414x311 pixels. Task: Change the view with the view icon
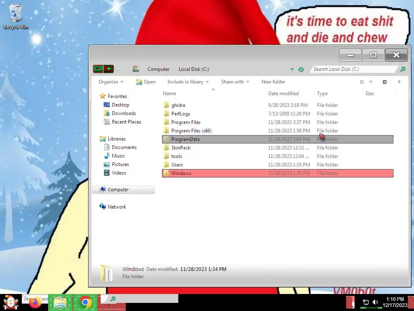(x=362, y=82)
